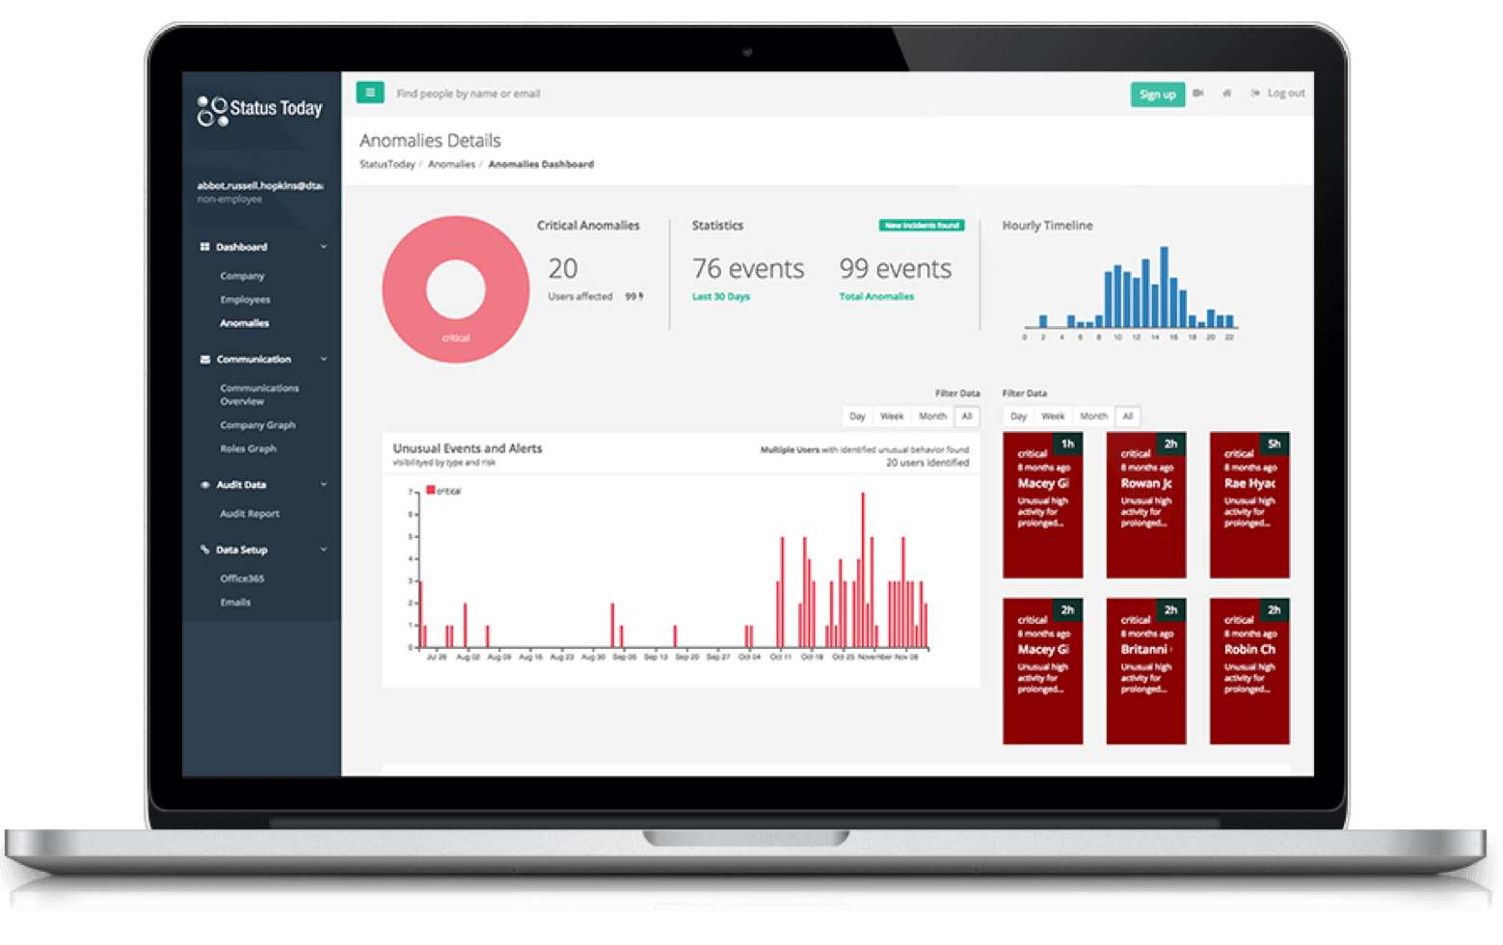Open the Anomalies sidebar item
The height and width of the screenshot is (945, 1503).
click(244, 323)
